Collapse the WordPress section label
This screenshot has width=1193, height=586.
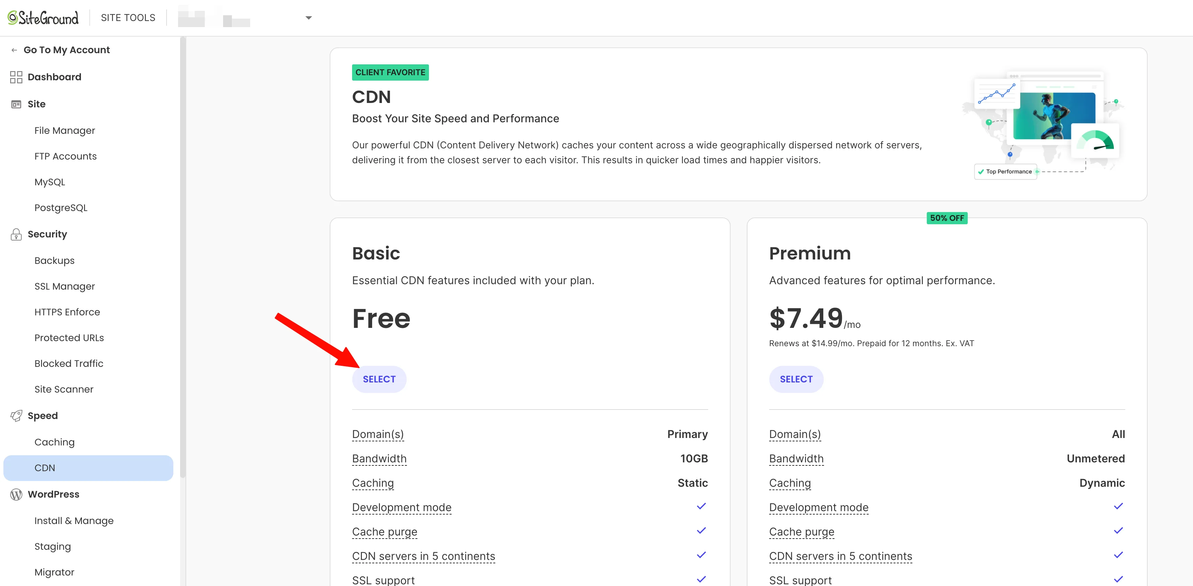point(53,494)
